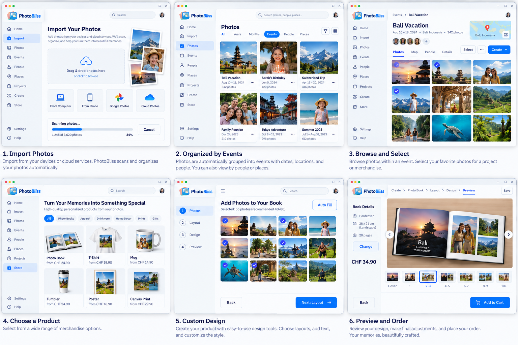Select the 4-5 pages thumbnail
Screen dimensions: 518x345
(447, 277)
